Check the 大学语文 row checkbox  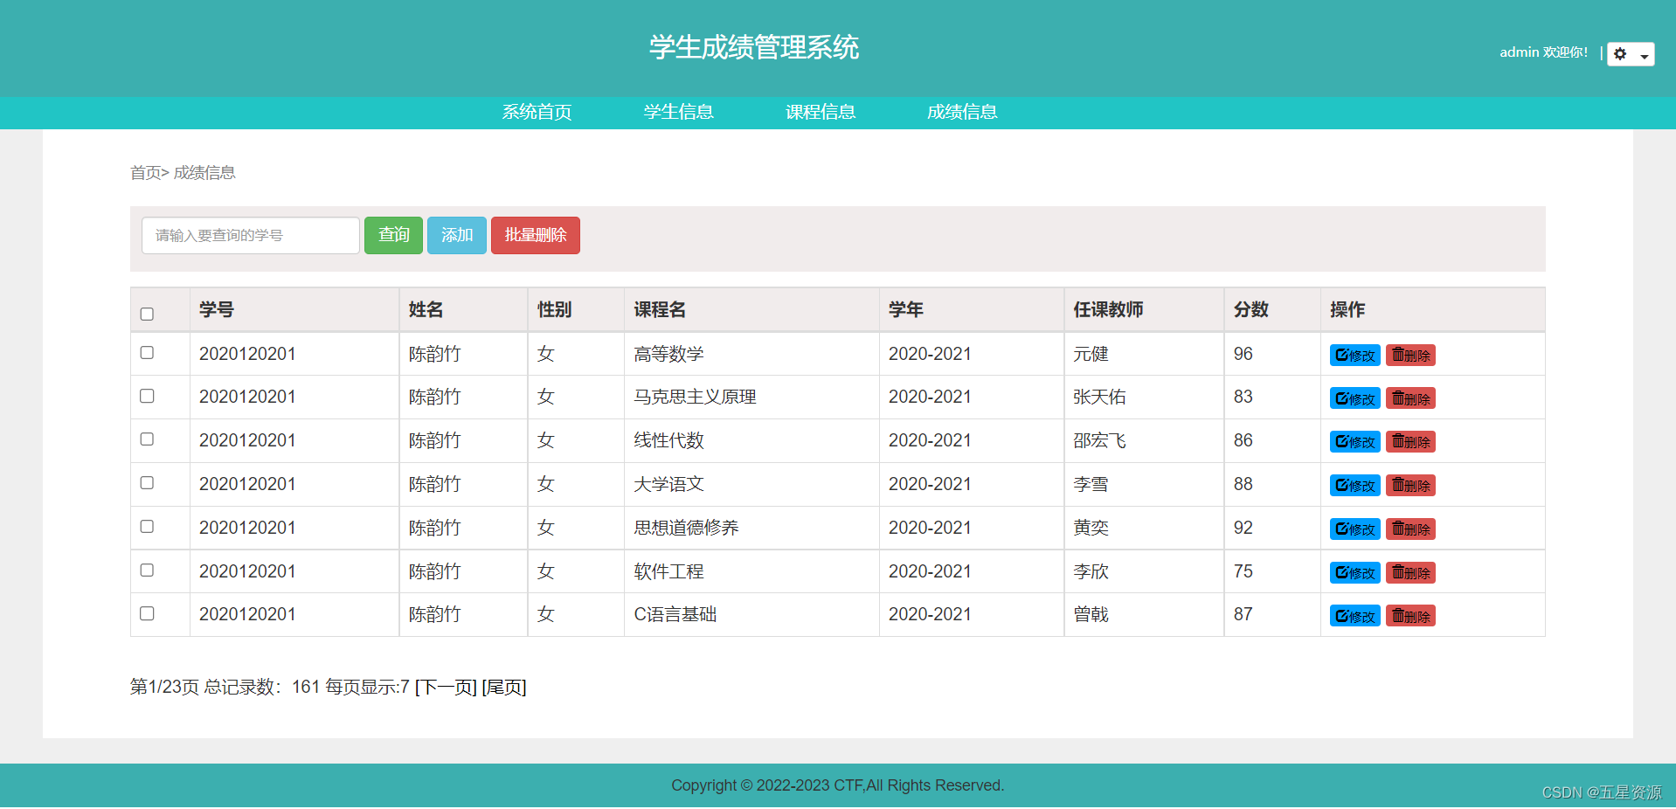147,482
